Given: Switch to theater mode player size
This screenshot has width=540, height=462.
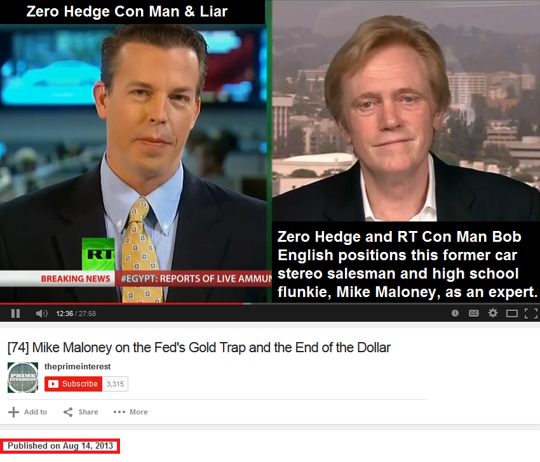Looking at the screenshot, I should tap(512, 313).
